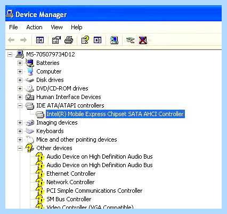Click the SM Bus Controller warning icon

coord(40,199)
